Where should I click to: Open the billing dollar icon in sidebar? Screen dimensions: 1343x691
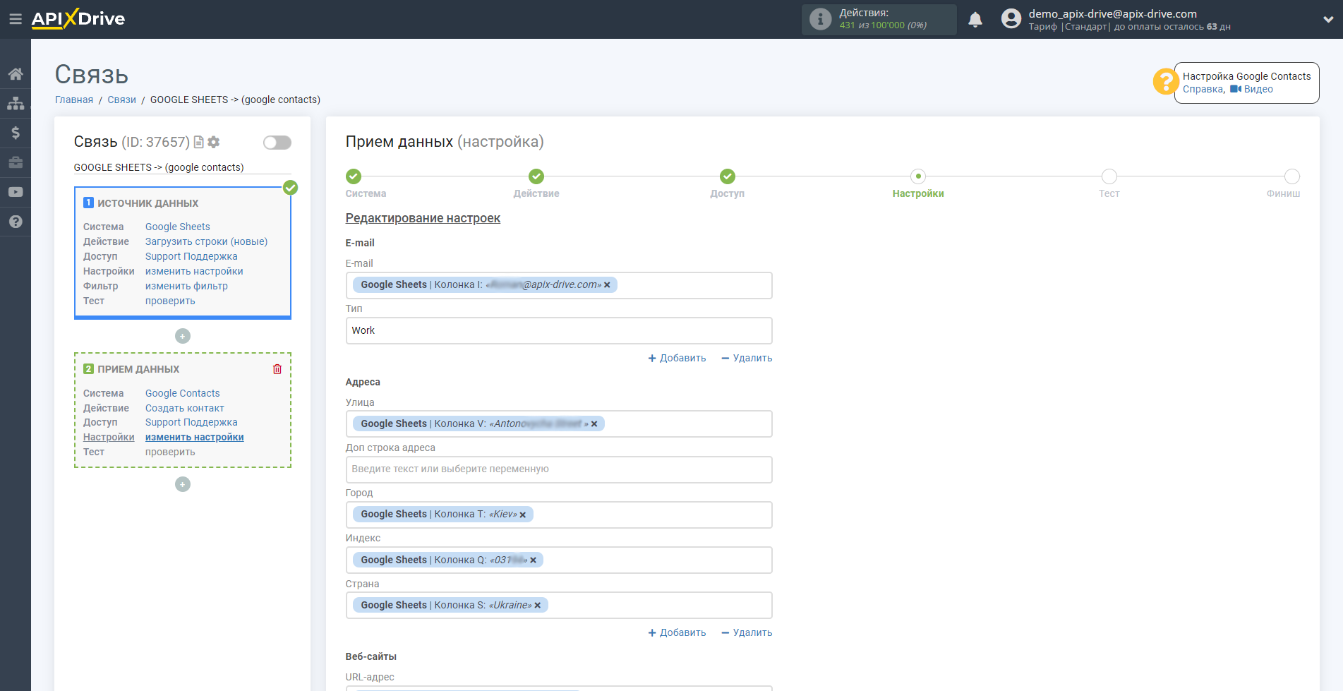pyautogui.click(x=16, y=133)
